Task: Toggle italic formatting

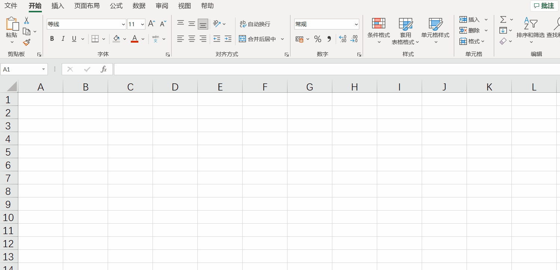Action: tap(63, 39)
